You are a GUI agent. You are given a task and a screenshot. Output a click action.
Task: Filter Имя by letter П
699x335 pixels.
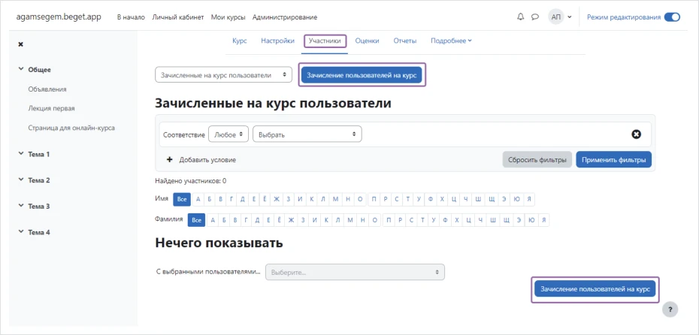[x=373, y=200]
